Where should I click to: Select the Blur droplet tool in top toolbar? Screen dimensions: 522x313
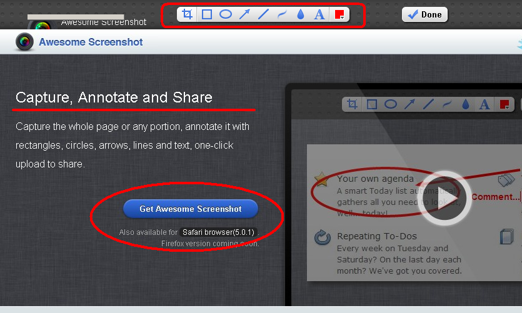coord(301,14)
